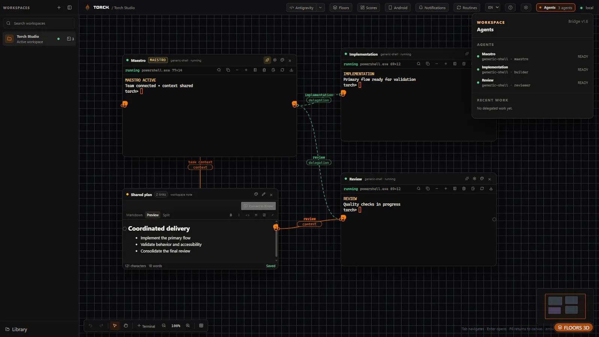Pause the Maestro terminal
The height and width of the screenshot is (337, 599).
coord(255,70)
